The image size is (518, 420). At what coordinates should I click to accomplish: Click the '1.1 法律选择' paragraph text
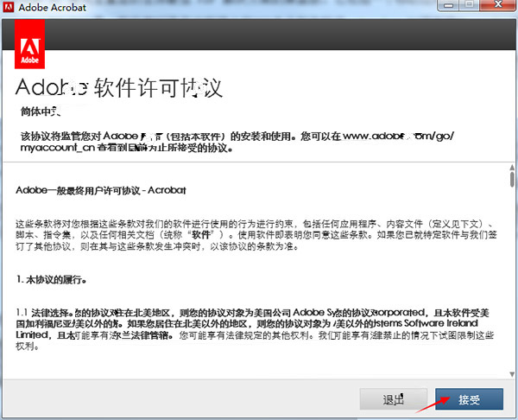[255, 329]
